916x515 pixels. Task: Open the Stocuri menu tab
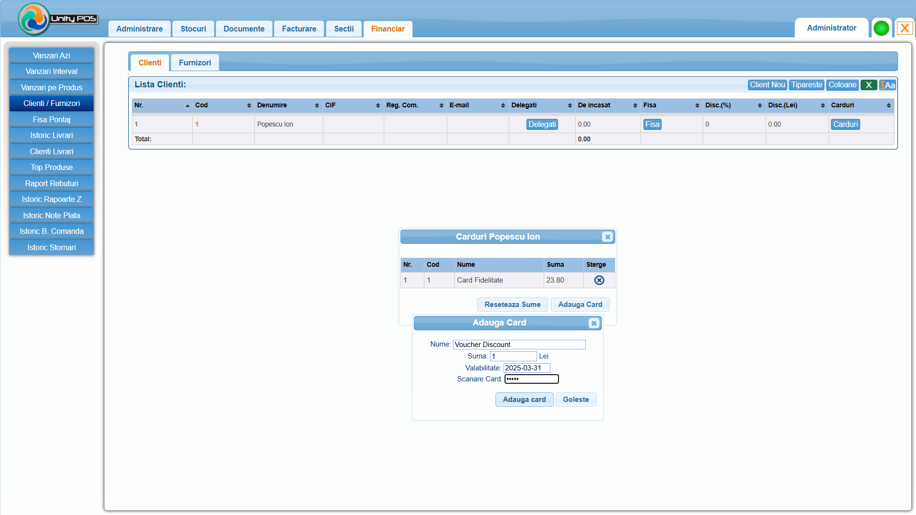tap(193, 29)
